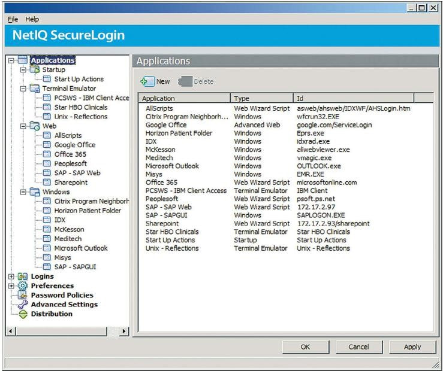Select Citrix Program Neighborhood tree item
The image size is (443, 371).
tap(92, 201)
